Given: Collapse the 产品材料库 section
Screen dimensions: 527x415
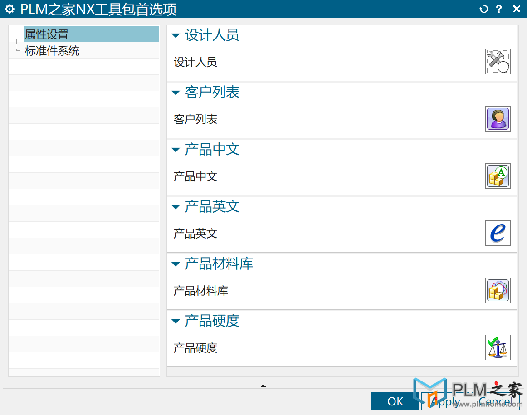Looking at the screenshot, I should [x=176, y=264].
